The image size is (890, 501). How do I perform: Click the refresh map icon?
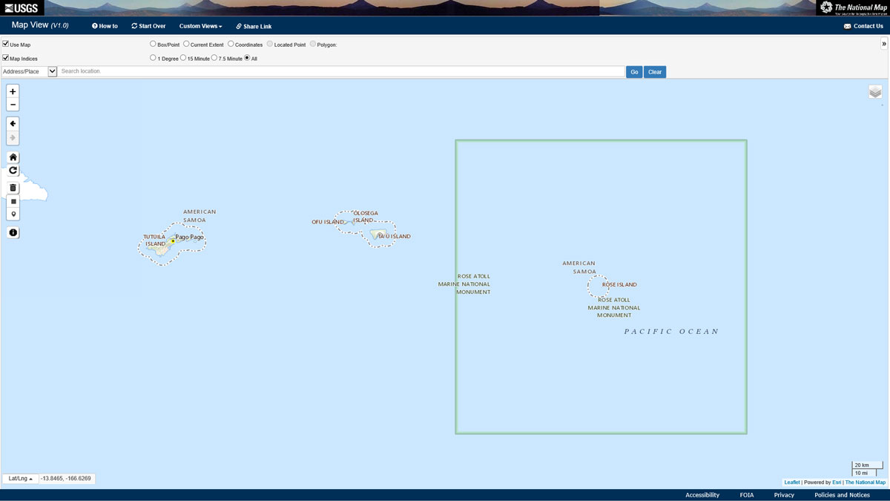[x=13, y=171]
